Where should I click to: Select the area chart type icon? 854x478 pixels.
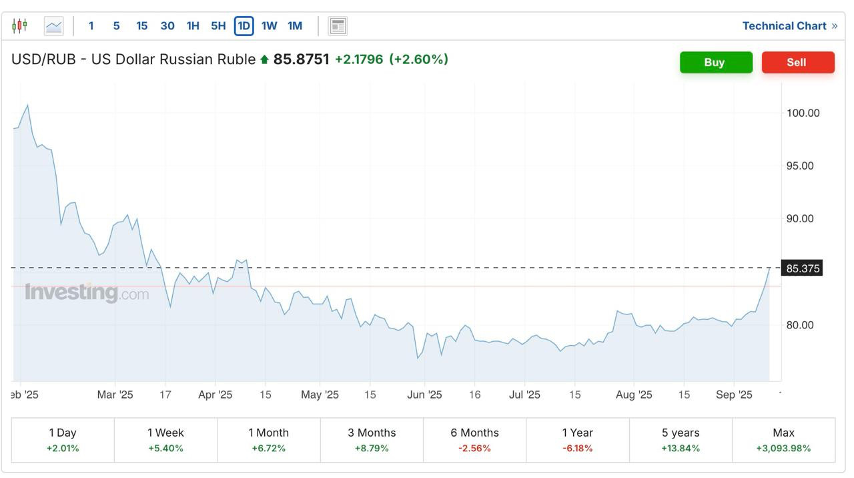[x=53, y=26]
